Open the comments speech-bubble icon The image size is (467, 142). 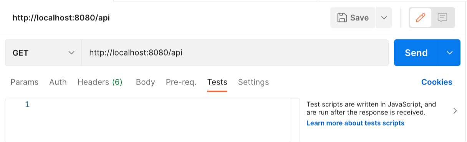tap(442, 18)
